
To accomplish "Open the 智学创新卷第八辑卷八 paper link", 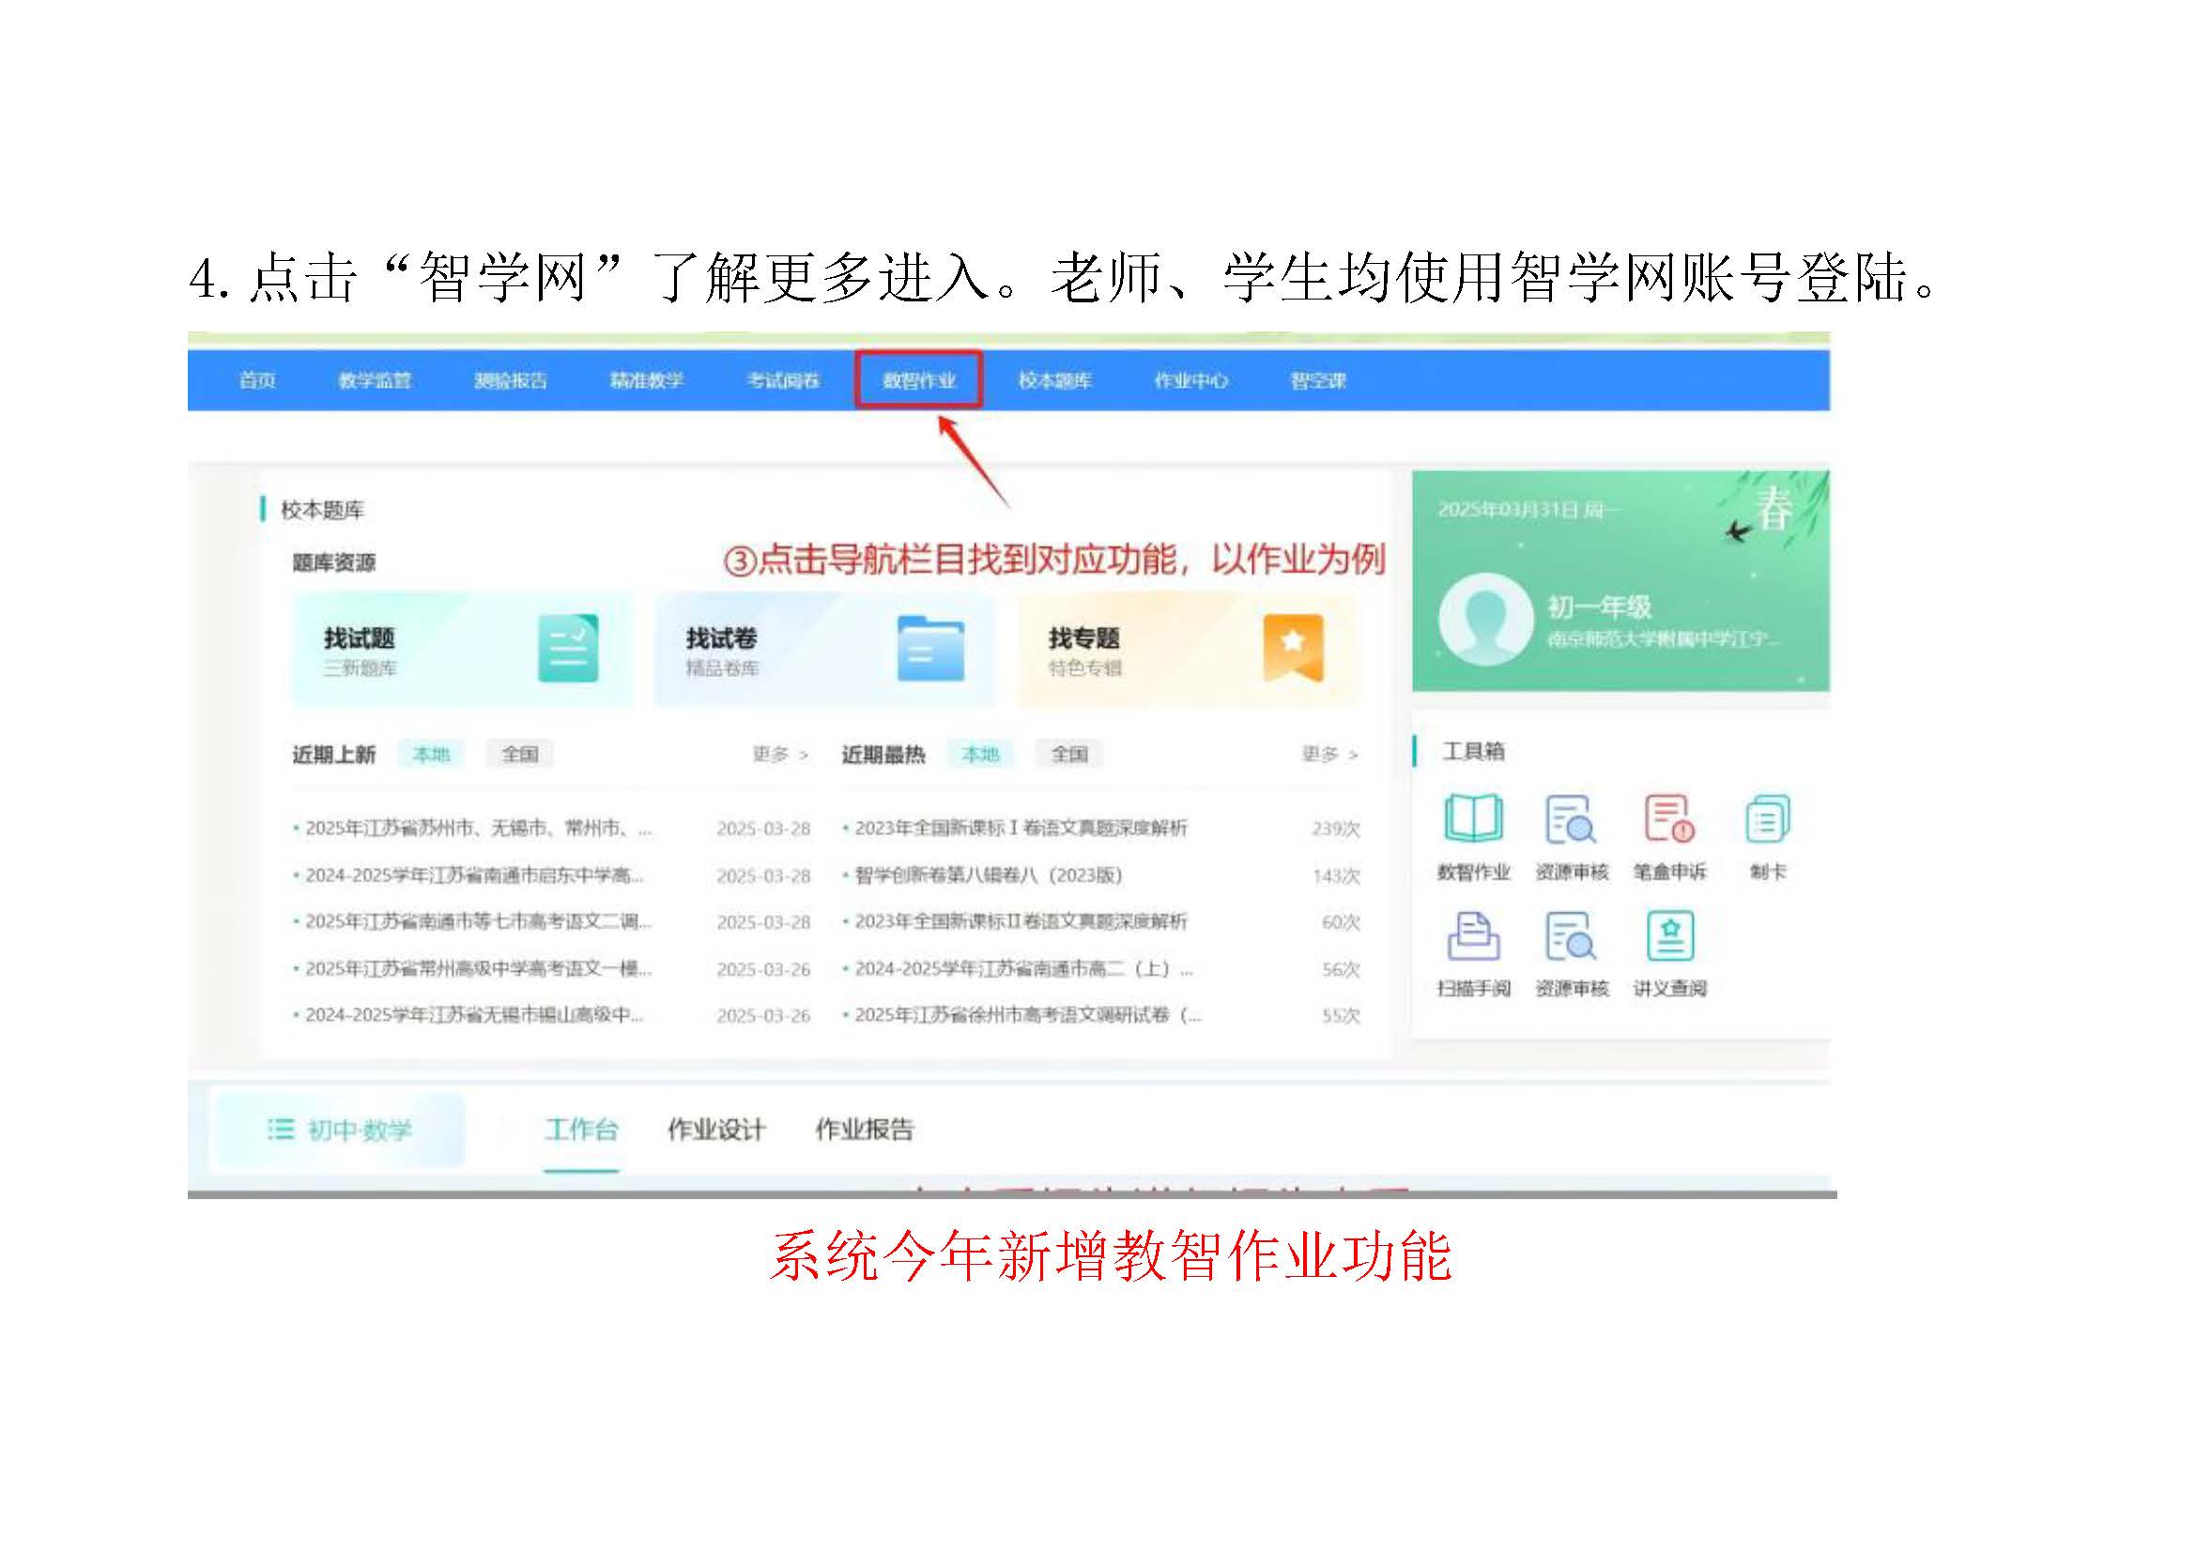I will (x=988, y=875).
